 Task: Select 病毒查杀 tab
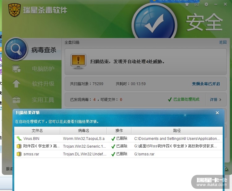point(44,50)
